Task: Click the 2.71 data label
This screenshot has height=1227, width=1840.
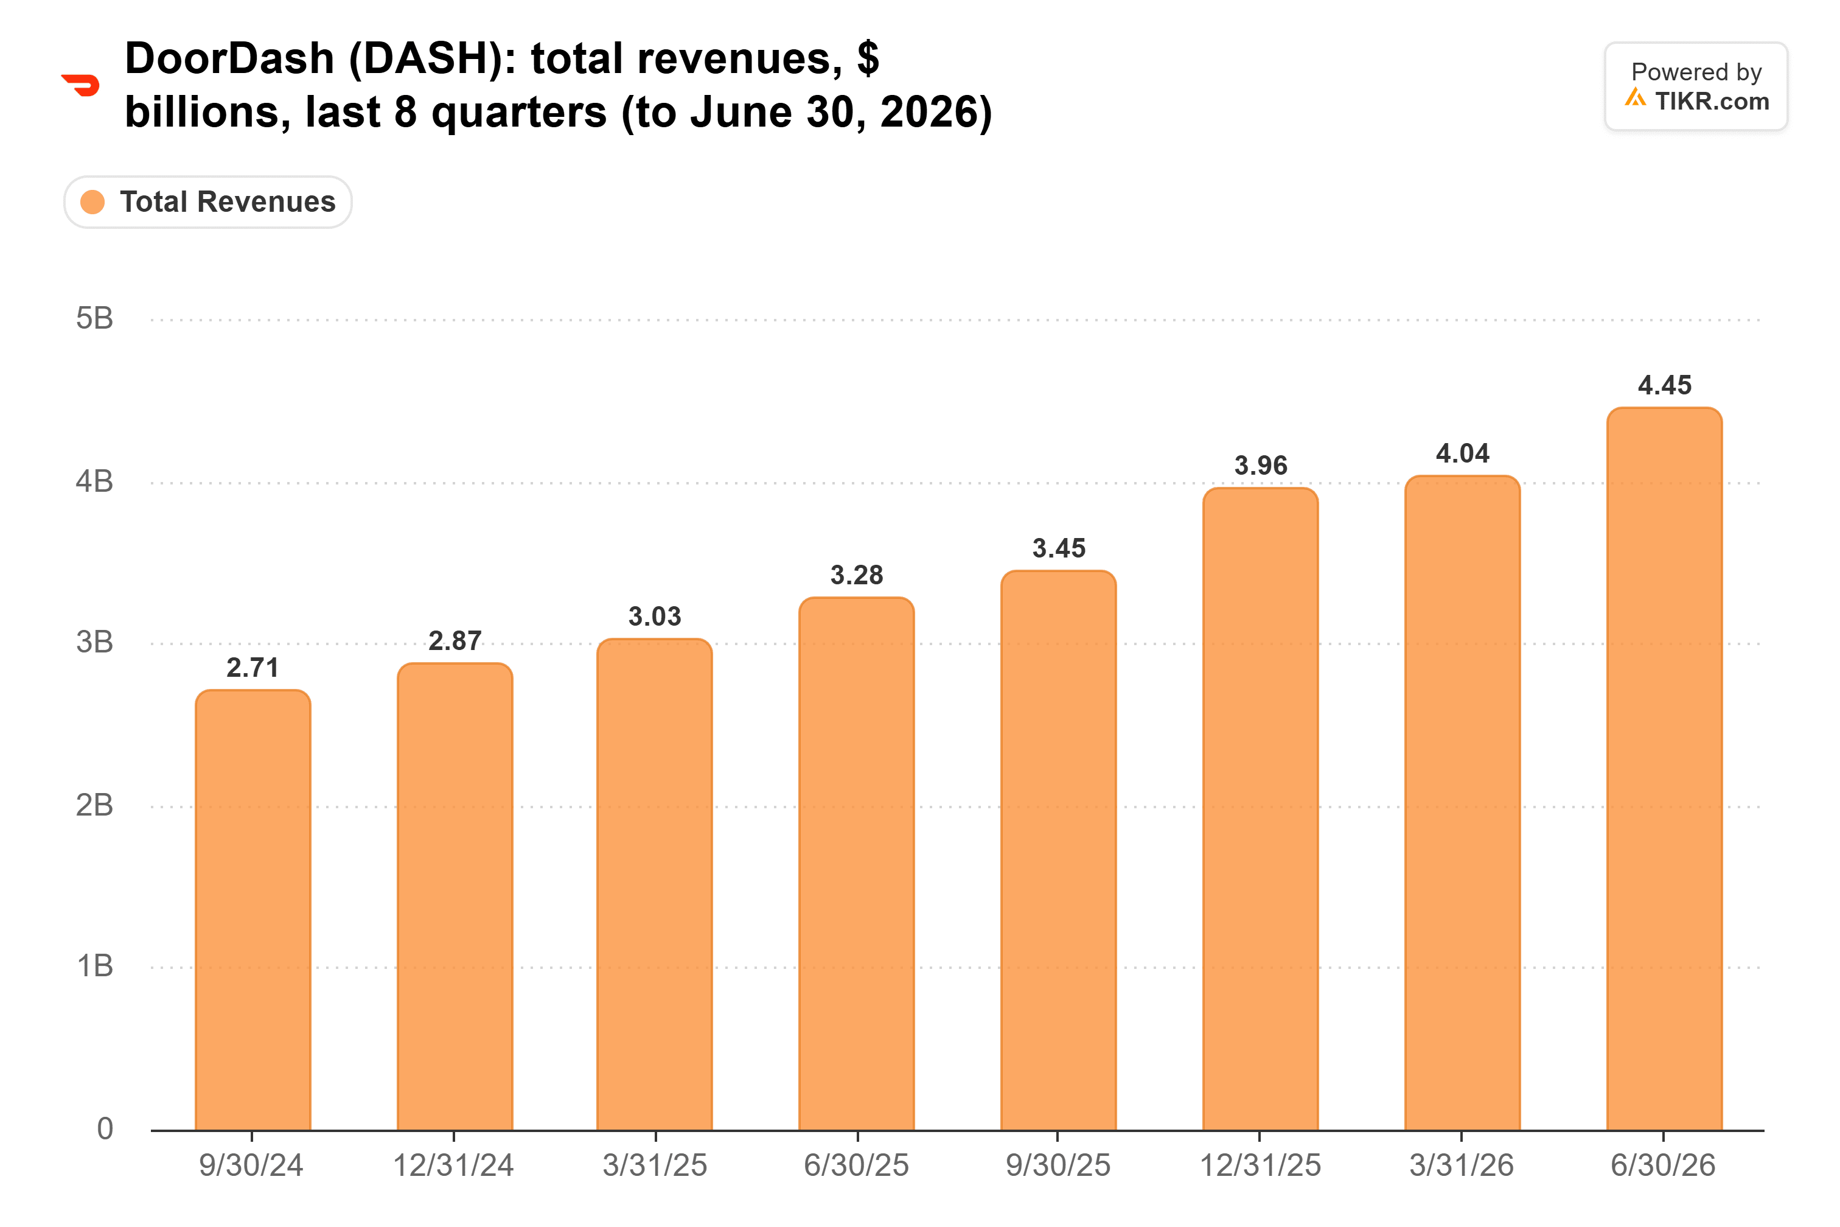Action: tap(253, 668)
